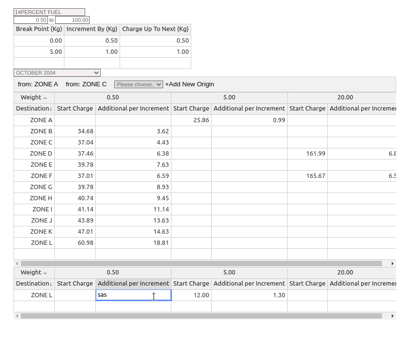
Task: Click ZONE H start charge 40.74
Action: point(75,198)
